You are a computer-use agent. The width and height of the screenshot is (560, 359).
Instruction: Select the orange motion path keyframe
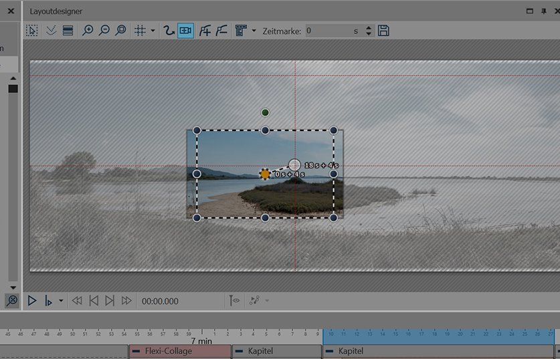tap(265, 174)
